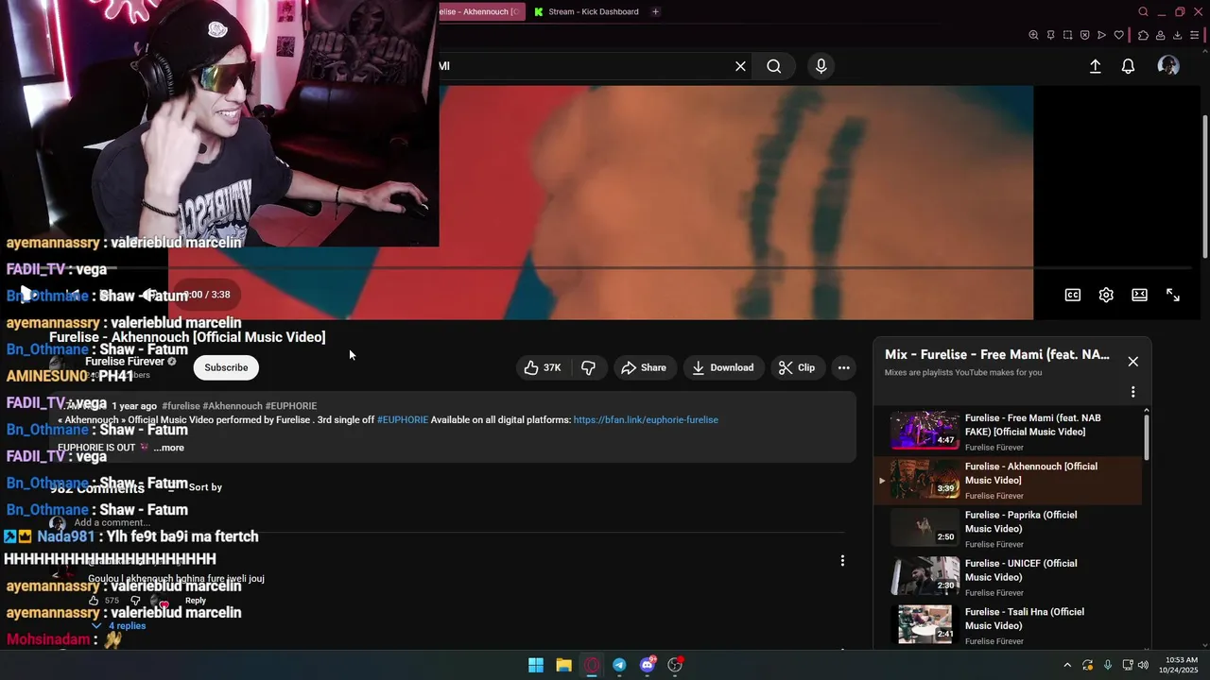The image size is (1210, 680).
Task: Switch to the Furelise - Akhennouch browser tab
Action: 481,11
